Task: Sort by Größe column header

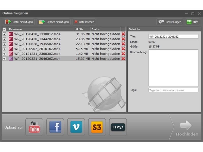Action: click(x=83, y=29)
